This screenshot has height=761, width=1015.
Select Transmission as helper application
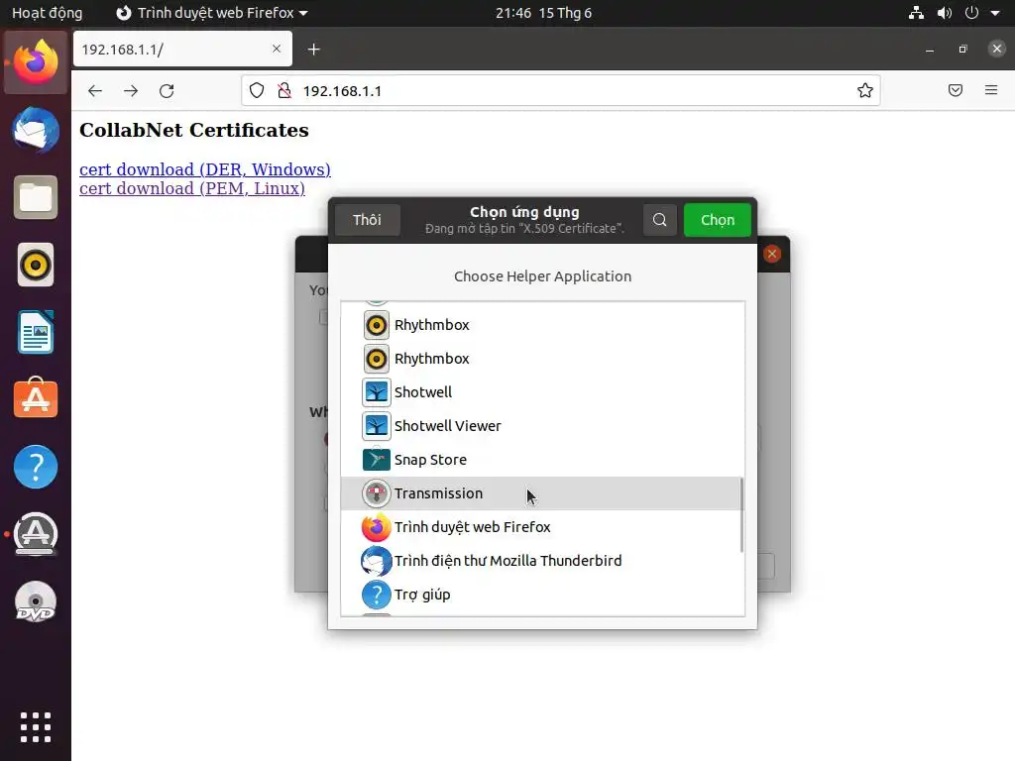542,493
